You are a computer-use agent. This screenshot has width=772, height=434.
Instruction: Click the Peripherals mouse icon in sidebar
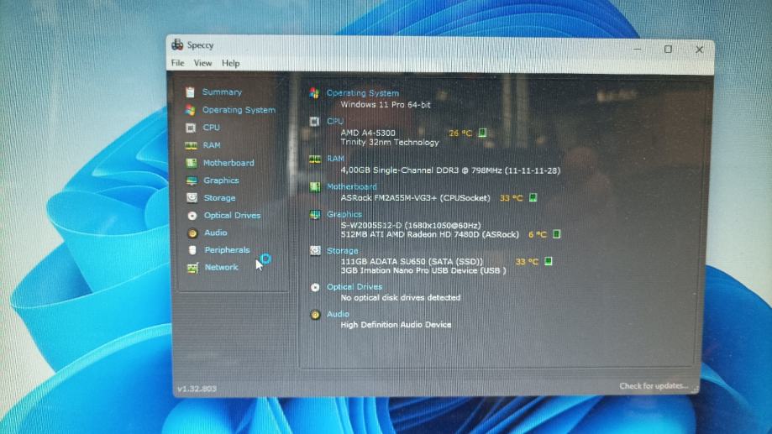pyautogui.click(x=192, y=250)
